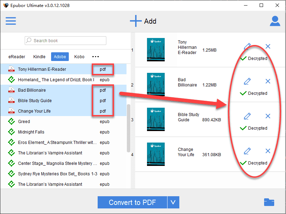This screenshot has height=214, width=286.
Task: Click PDF icon beside Change Your Life
Action: pyautogui.click(x=11, y=111)
